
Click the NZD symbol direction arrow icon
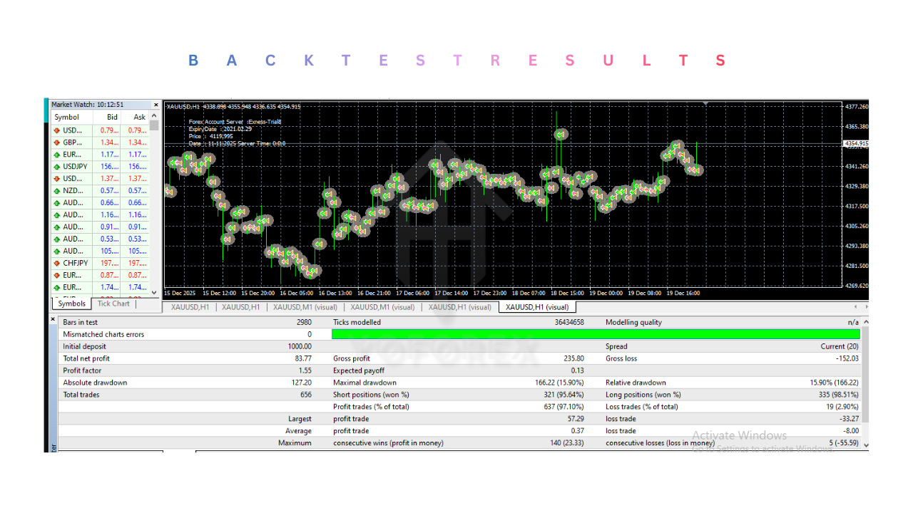(57, 191)
